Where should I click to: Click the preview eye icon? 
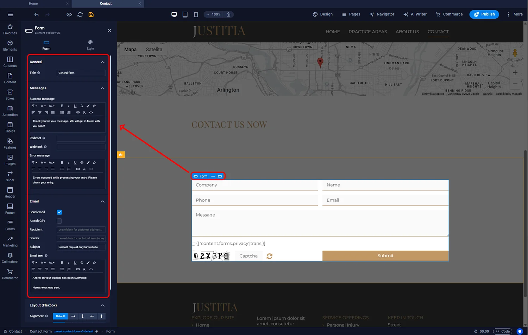pyautogui.click(x=69, y=14)
